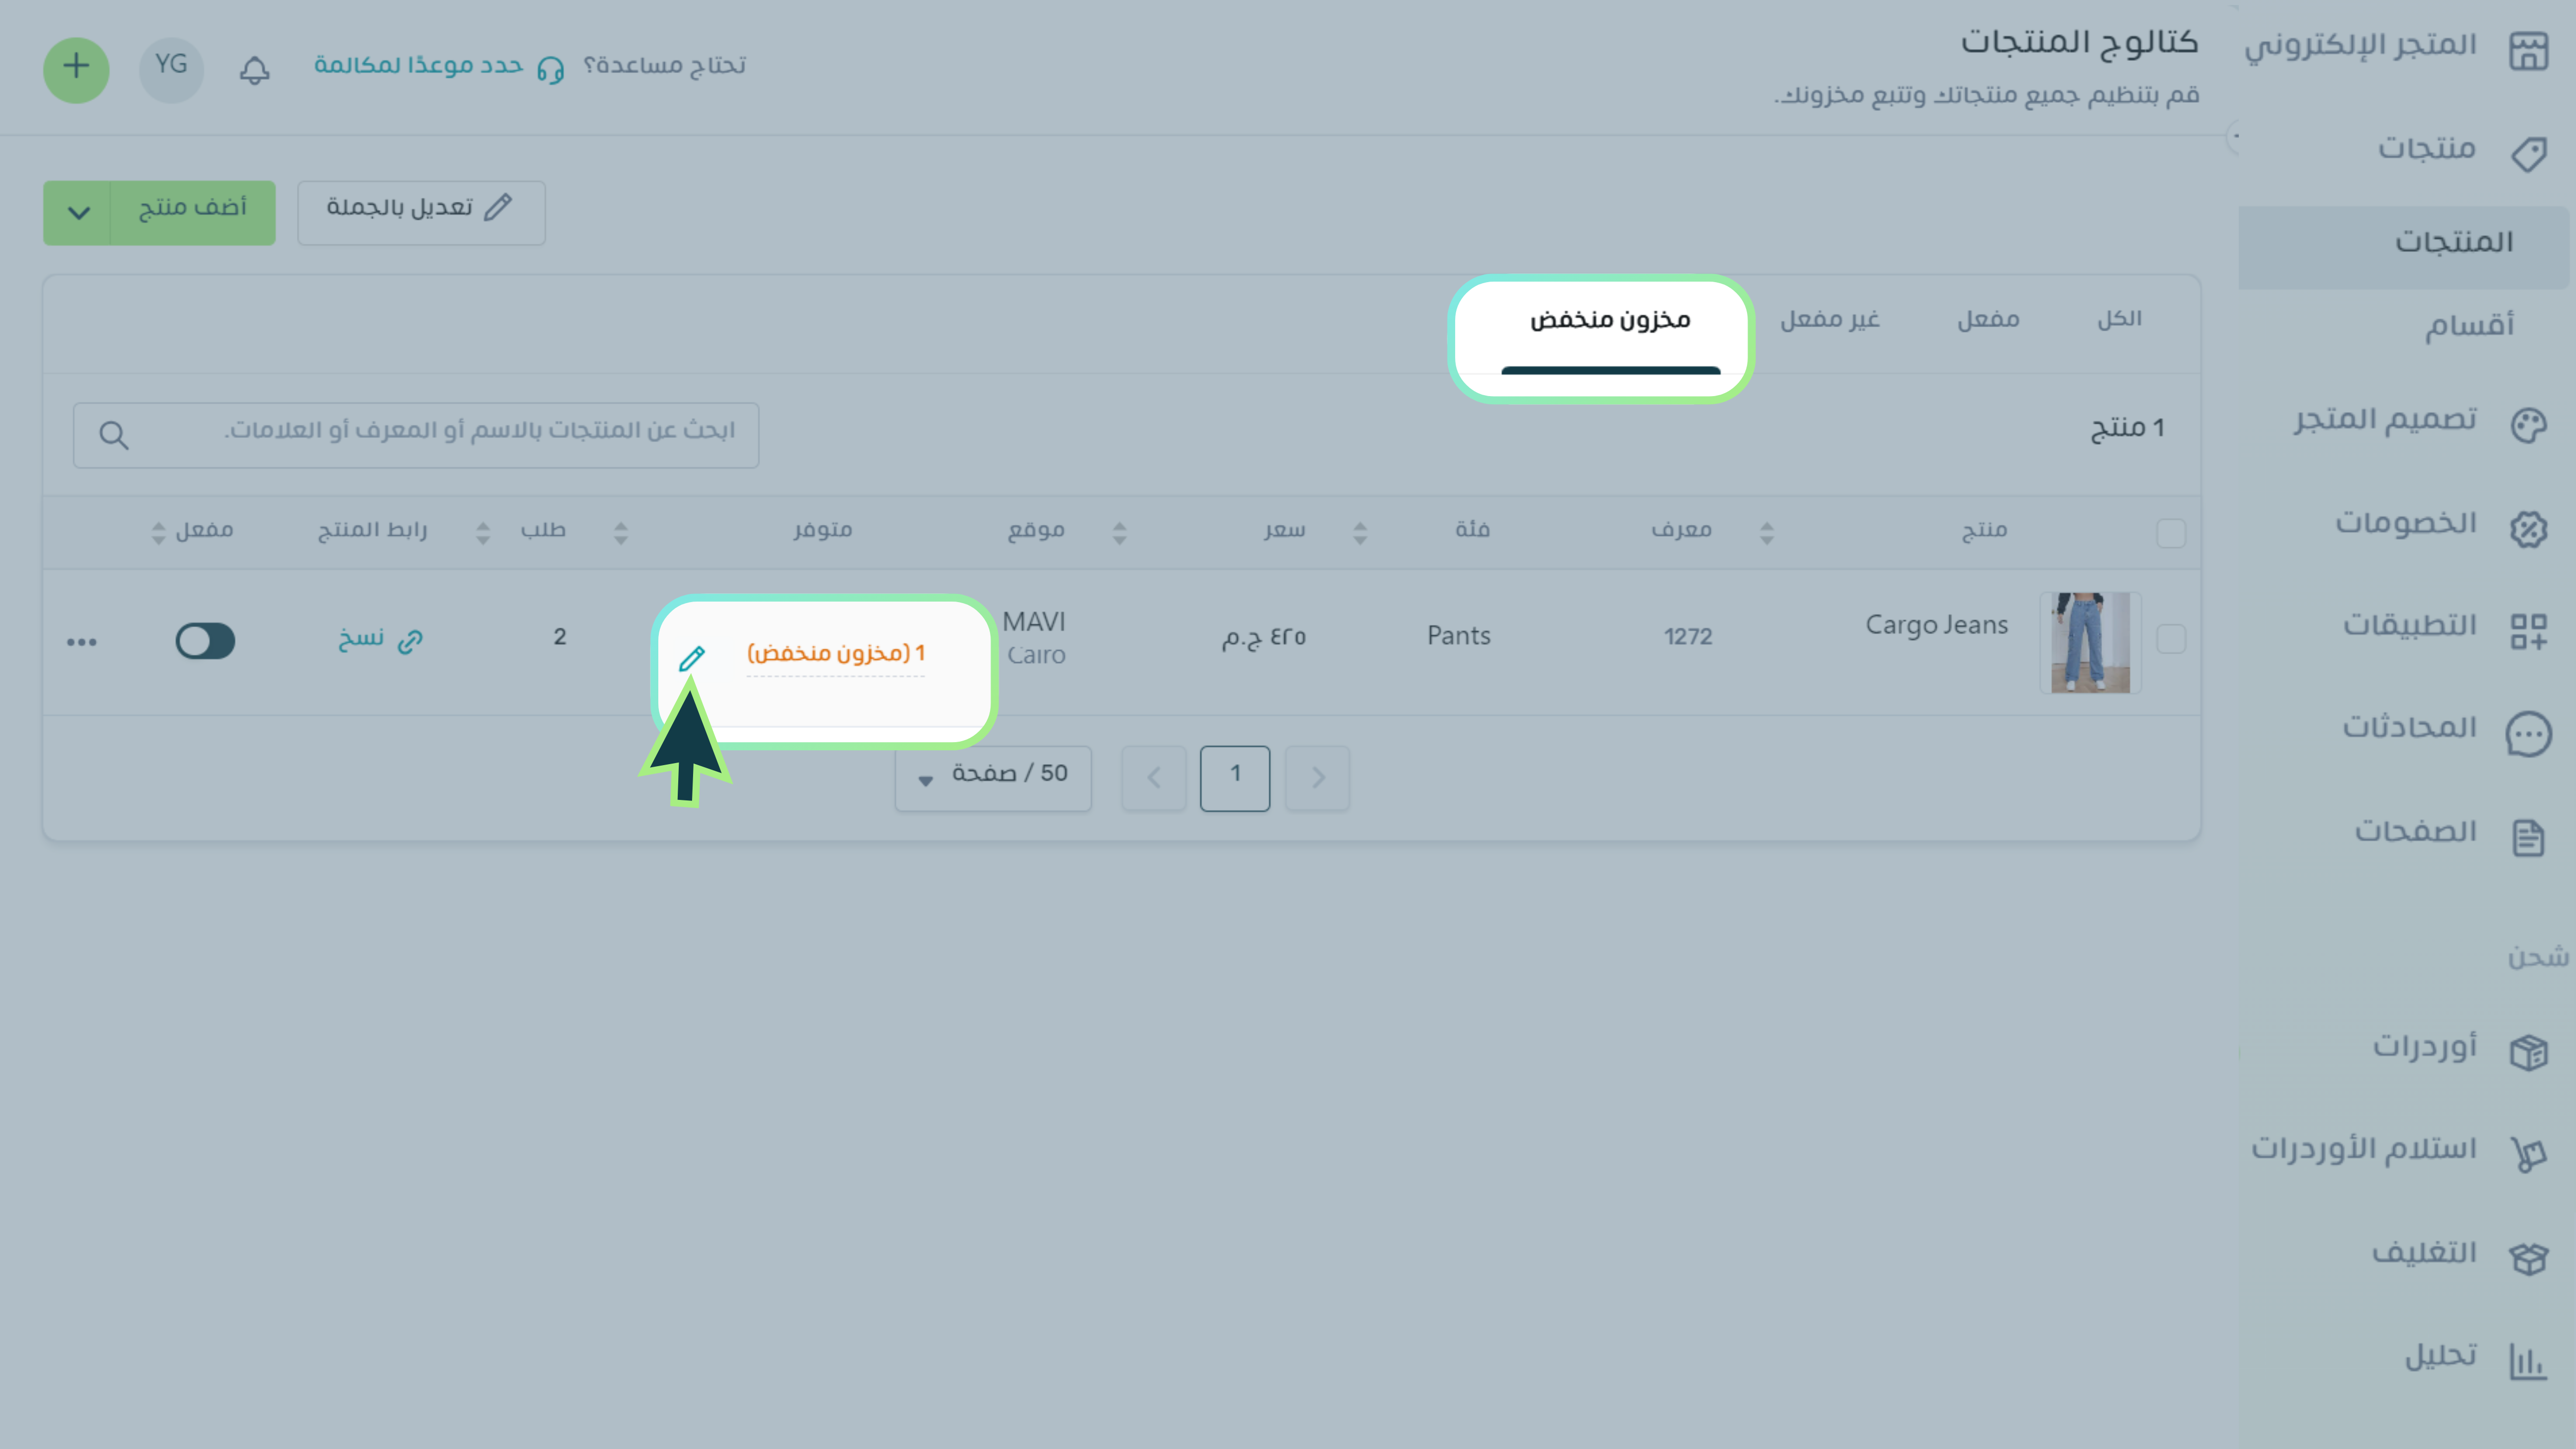The height and width of the screenshot is (1449, 2576).
Task: Open المحادثات chat icon in sidebar
Action: click(2528, 734)
